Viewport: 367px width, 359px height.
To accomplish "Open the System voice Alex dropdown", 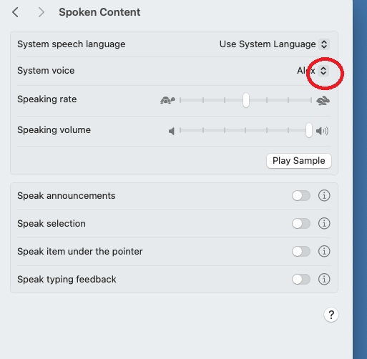I will point(313,71).
